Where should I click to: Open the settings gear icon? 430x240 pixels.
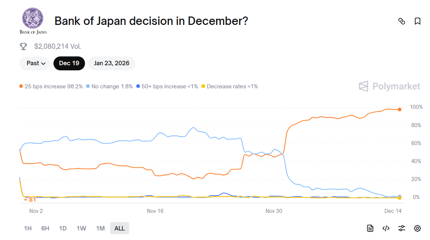click(x=417, y=228)
